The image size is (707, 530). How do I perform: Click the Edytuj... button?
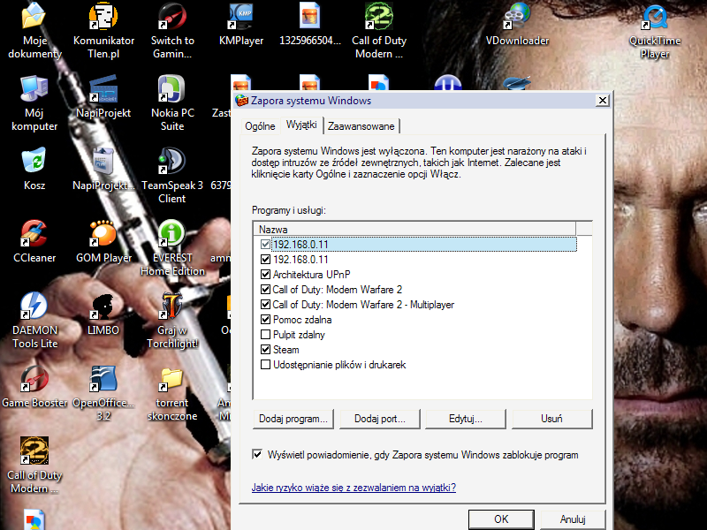point(466,419)
